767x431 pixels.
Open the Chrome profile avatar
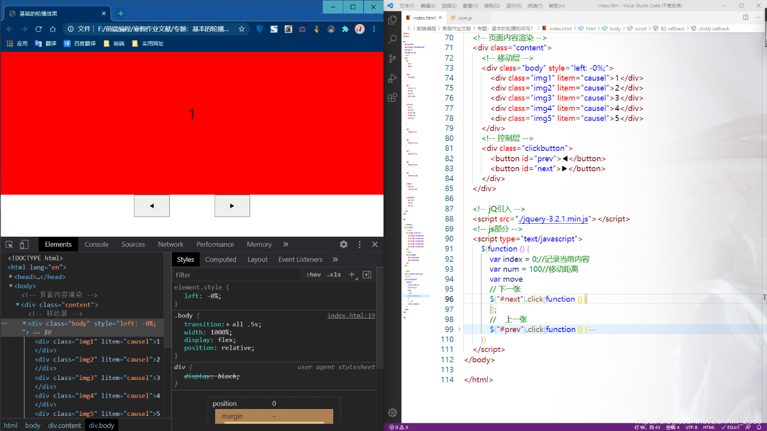click(x=360, y=29)
